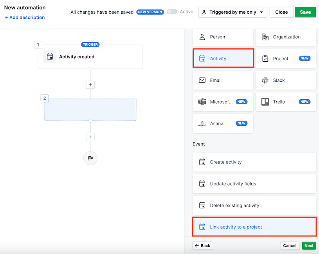Select the Project clipboard icon
319x254 pixels.
(x=265, y=58)
